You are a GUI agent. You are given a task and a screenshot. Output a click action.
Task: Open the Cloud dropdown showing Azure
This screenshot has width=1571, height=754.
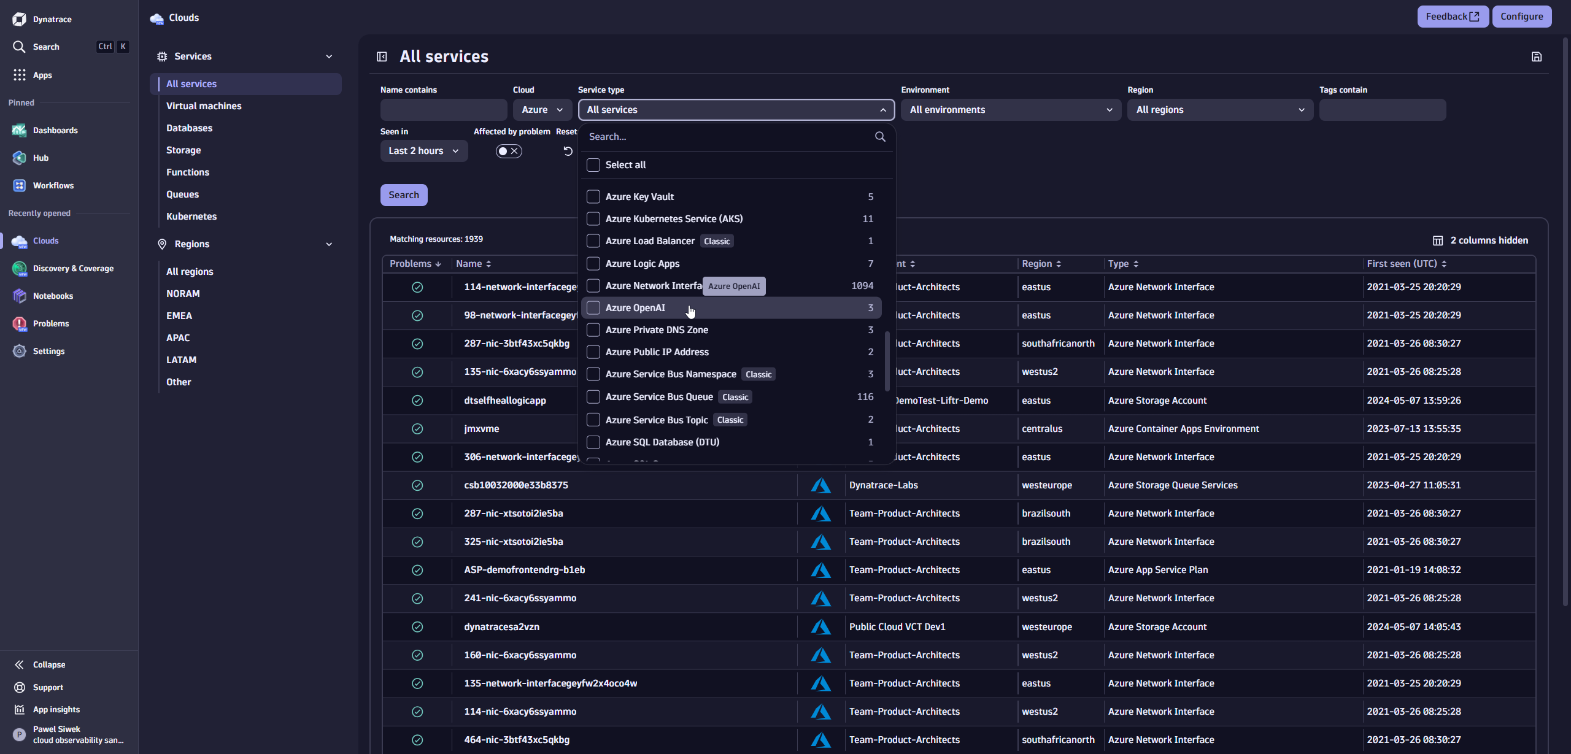click(x=541, y=109)
